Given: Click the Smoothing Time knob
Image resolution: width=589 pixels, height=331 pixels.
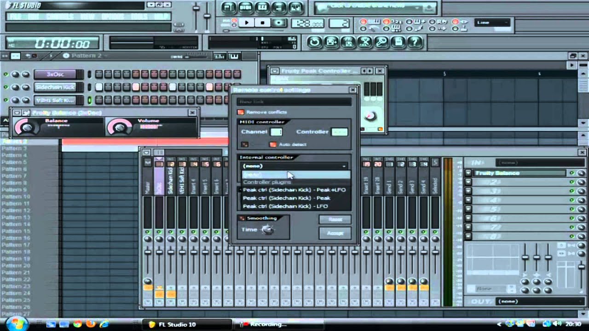Looking at the screenshot, I should point(267,230).
